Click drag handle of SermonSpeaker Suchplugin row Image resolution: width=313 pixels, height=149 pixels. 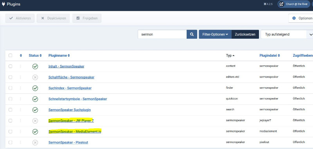click(x=20, y=110)
